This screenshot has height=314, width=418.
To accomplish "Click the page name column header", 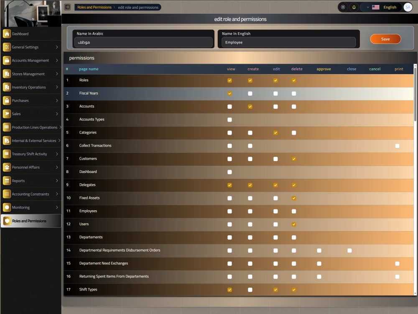I will [x=89, y=69].
